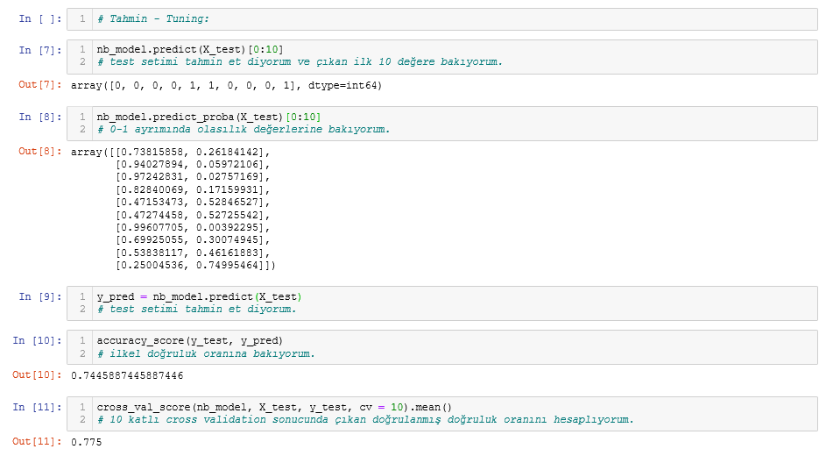Click the comment 'test setimi tahmin et diyorum.' in cell 9
Screen dimensions: 826x456
(x=196, y=310)
